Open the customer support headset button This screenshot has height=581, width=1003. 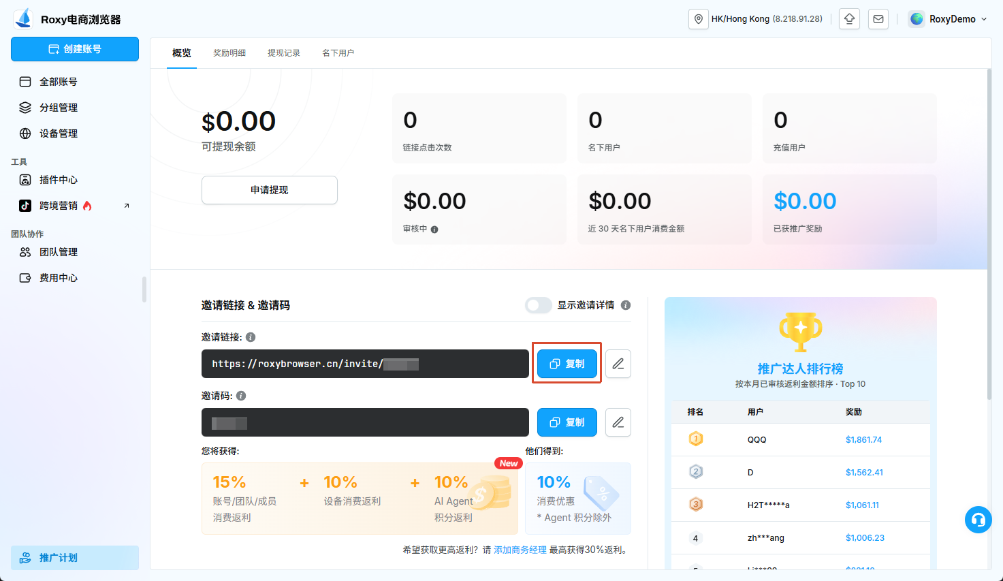tap(978, 520)
